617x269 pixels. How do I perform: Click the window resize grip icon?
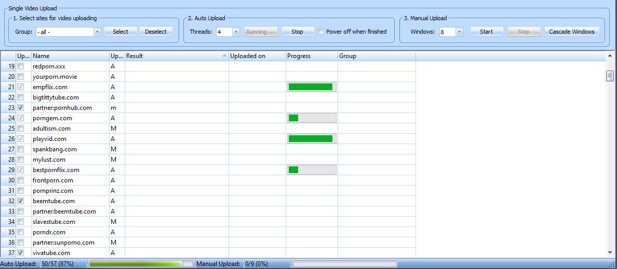[x=611, y=264]
